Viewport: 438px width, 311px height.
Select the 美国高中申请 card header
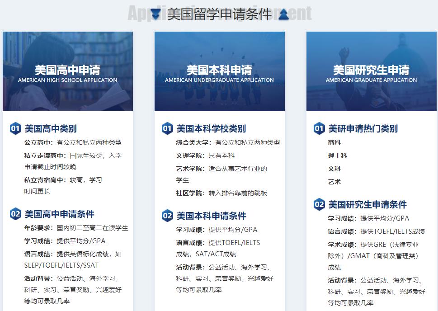(x=67, y=70)
